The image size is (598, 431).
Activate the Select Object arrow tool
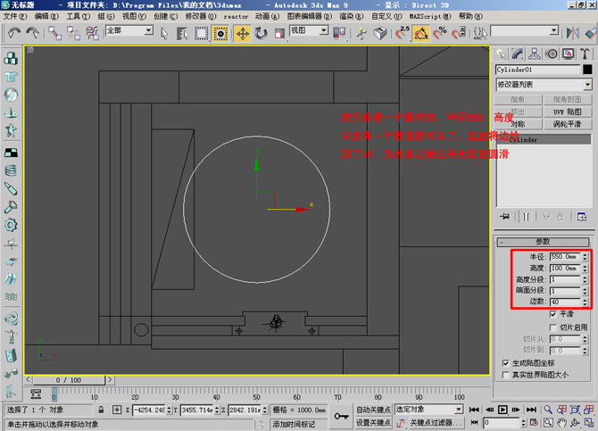click(x=164, y=34)
